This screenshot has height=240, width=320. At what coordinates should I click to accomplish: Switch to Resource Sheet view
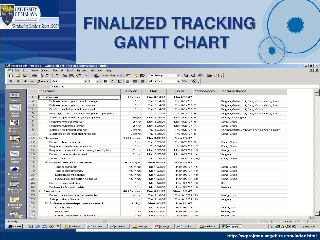pyautogui.click(x=15, y=187)
